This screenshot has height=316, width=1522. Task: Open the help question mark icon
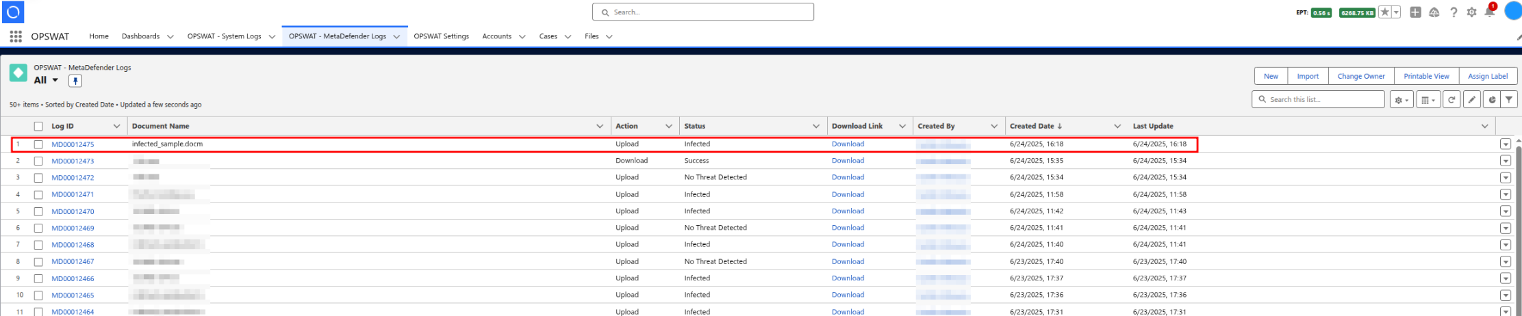(1454, 12)
